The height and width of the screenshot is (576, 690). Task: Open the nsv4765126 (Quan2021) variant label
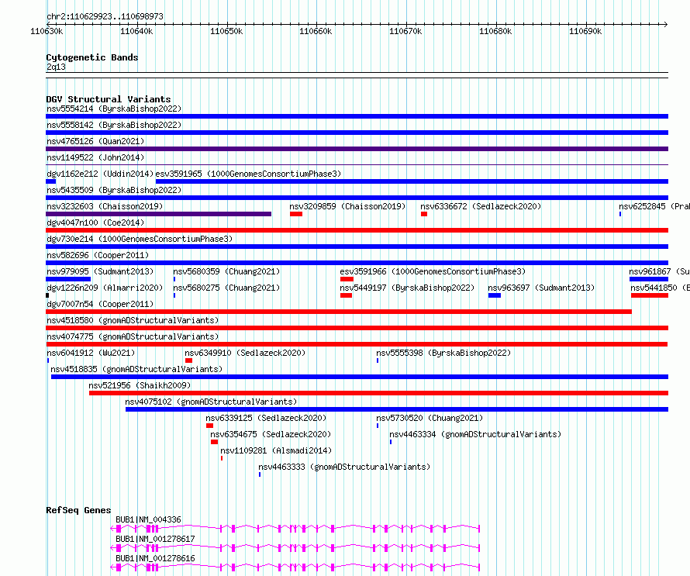click(x=95, y=141)
